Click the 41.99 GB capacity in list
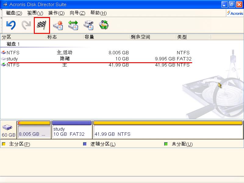Viewport: 244px width, 183px height. [x=119, y=65]
